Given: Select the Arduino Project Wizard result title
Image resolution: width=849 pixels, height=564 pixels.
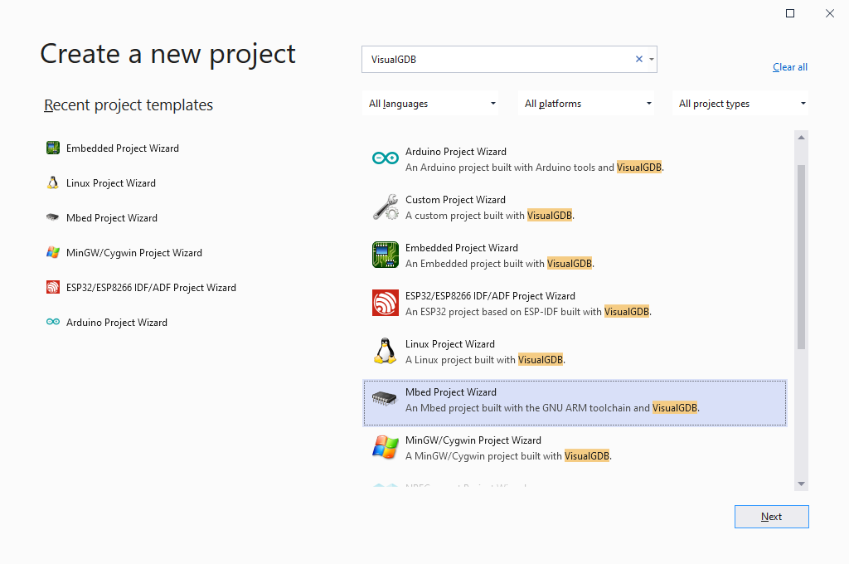Looking at the screenshot, I should (x=456, y=152).
